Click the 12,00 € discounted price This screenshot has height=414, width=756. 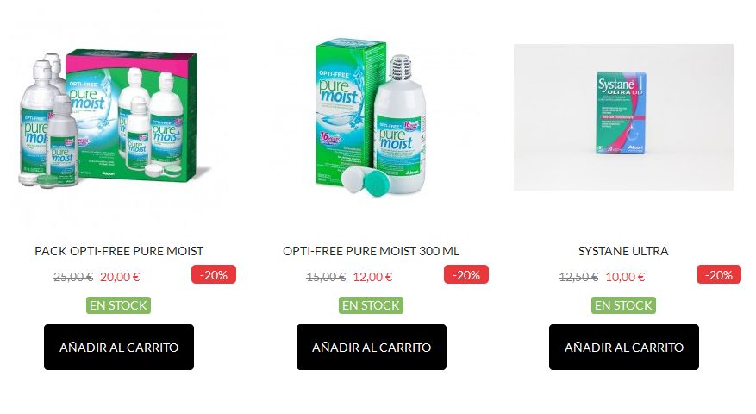[x=372, y=277]
